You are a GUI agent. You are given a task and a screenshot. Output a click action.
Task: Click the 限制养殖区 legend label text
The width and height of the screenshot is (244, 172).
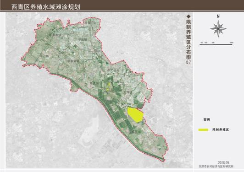click(x=221, y=130)
